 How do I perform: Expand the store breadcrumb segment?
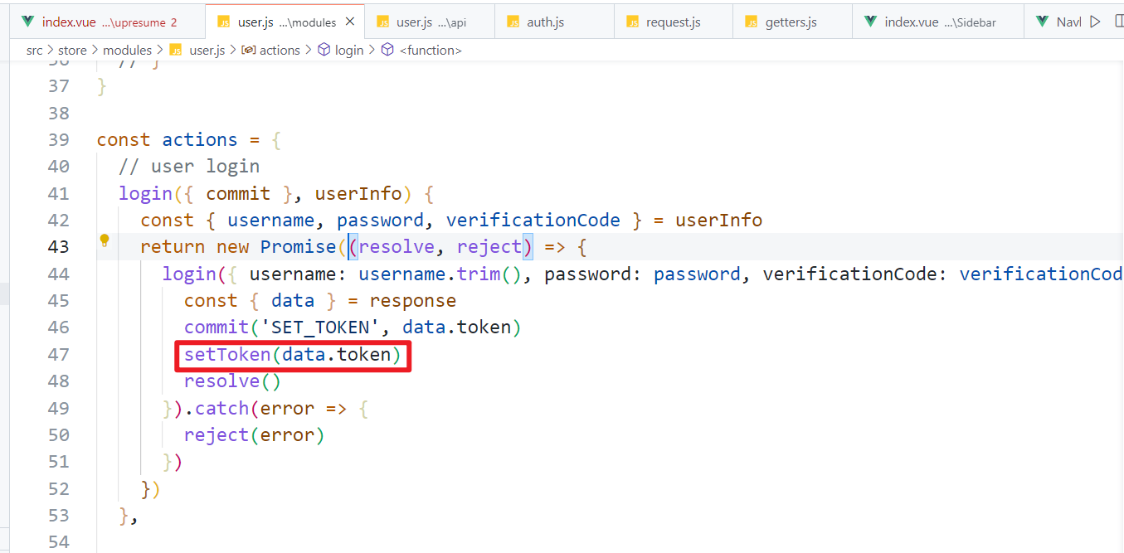(x=72, y=51)
